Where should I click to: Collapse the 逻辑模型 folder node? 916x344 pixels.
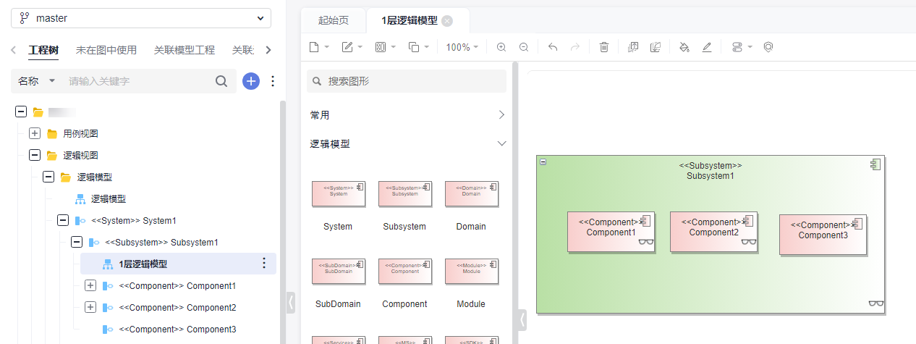pos(48,177)
